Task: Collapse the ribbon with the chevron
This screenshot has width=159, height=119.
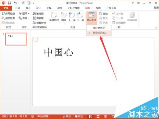Action: pyautogui.click(x=156, y=28)
